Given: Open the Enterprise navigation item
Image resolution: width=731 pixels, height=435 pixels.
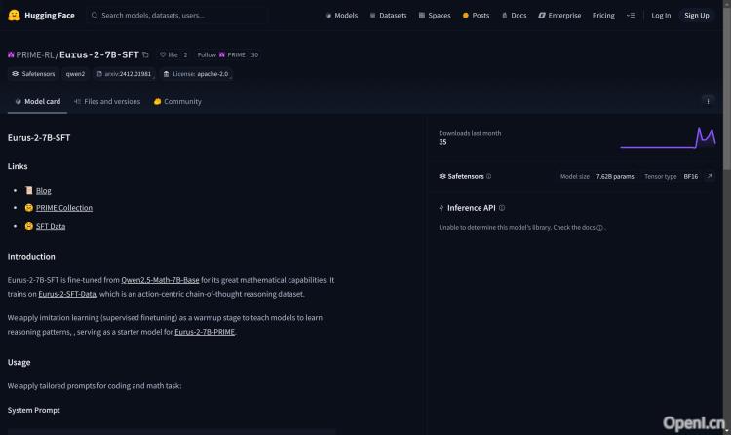Looking at the screenshot, I should point(559,16).
